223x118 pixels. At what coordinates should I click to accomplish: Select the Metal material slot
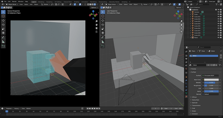point(204,56)
